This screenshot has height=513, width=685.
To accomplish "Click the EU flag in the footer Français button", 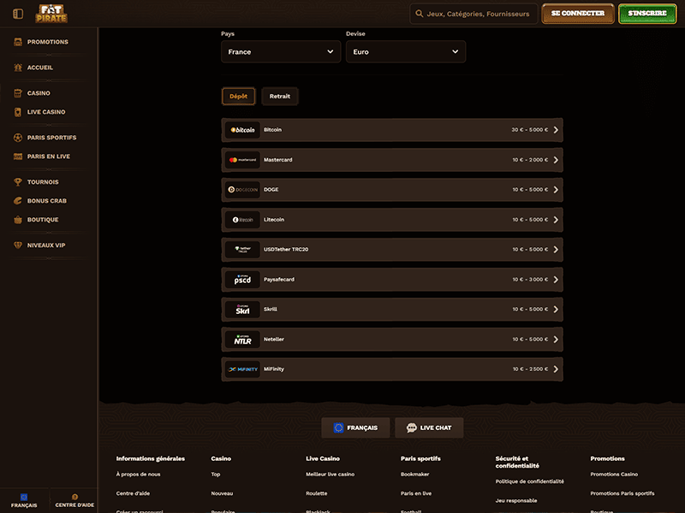I will [338, 428].
